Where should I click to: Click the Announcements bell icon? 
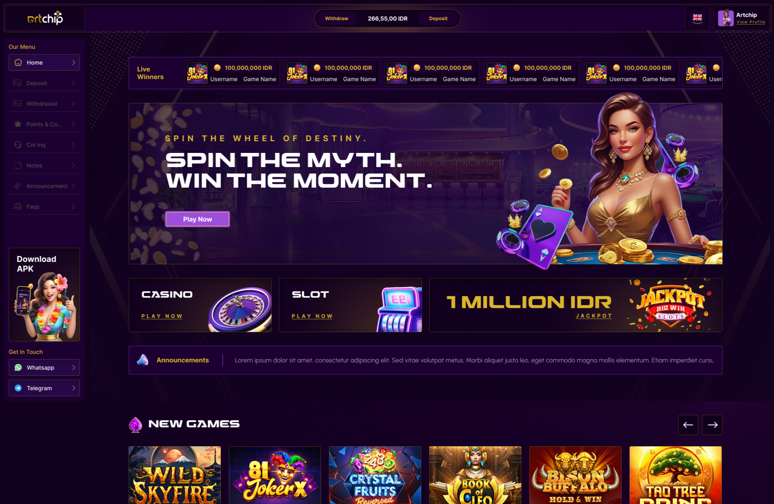[143, 360]
